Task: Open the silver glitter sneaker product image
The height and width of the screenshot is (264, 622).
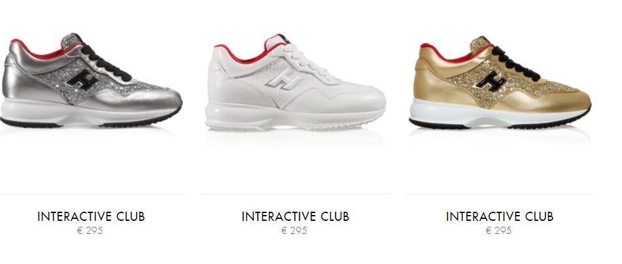Action: pos(91,80)
